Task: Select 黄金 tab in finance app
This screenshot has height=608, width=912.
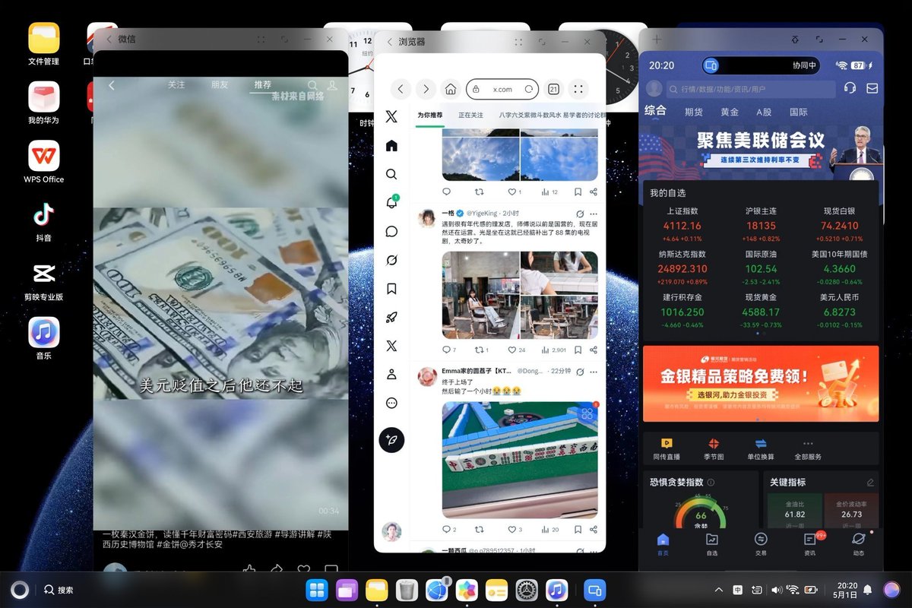Action: (730, 112)
